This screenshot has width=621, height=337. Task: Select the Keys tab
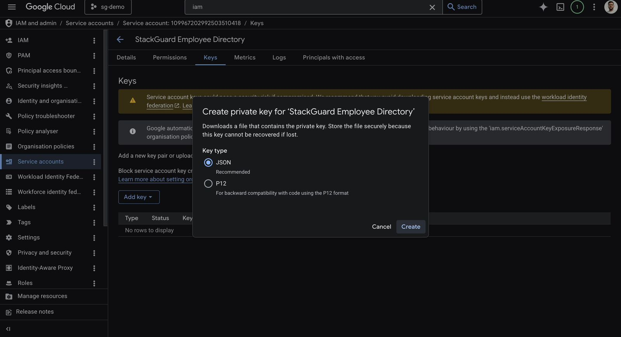210,57
